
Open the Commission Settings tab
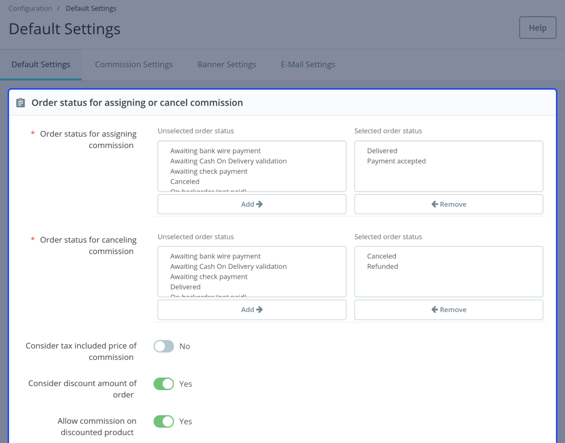coord(134,64)
